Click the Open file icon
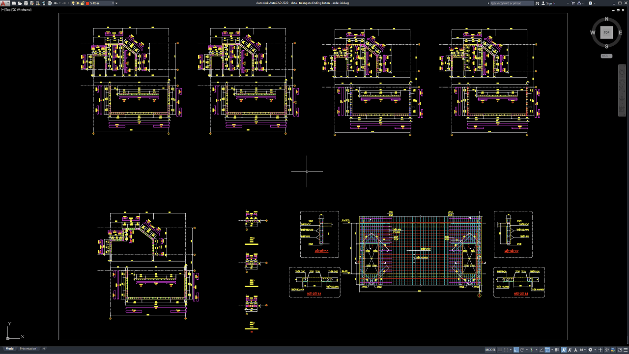The height and width of the screenshot is (354, 629). pyautogui.click(x=20, y=3)
